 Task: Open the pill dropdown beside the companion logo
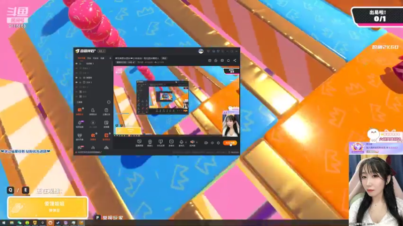tap(102, 51)
